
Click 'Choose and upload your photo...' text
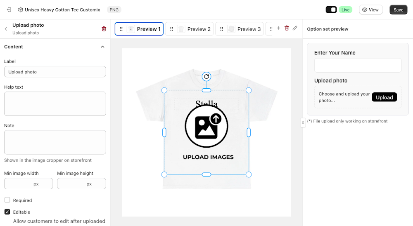pyautogui.click(x=344, y=97)
